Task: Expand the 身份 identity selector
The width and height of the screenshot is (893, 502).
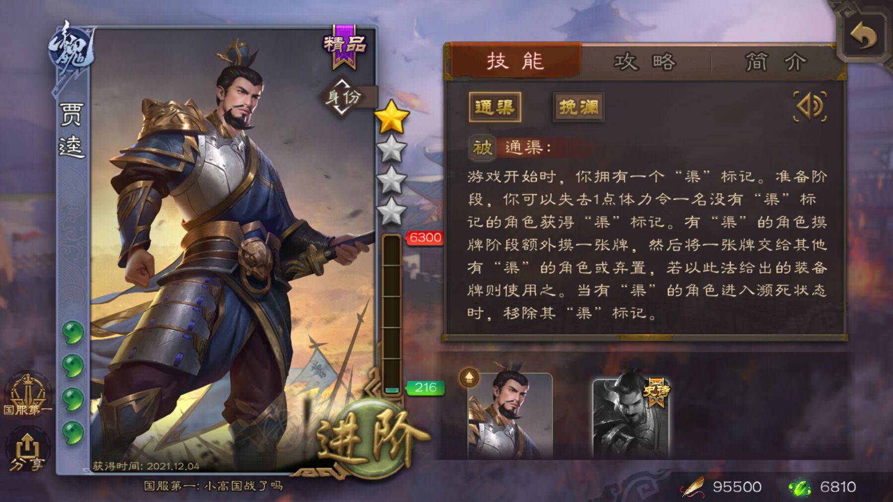Action: 343,97
